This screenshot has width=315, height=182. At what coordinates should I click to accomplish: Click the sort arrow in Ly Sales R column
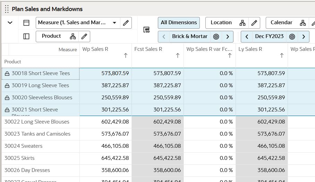[x=282, y=55]
